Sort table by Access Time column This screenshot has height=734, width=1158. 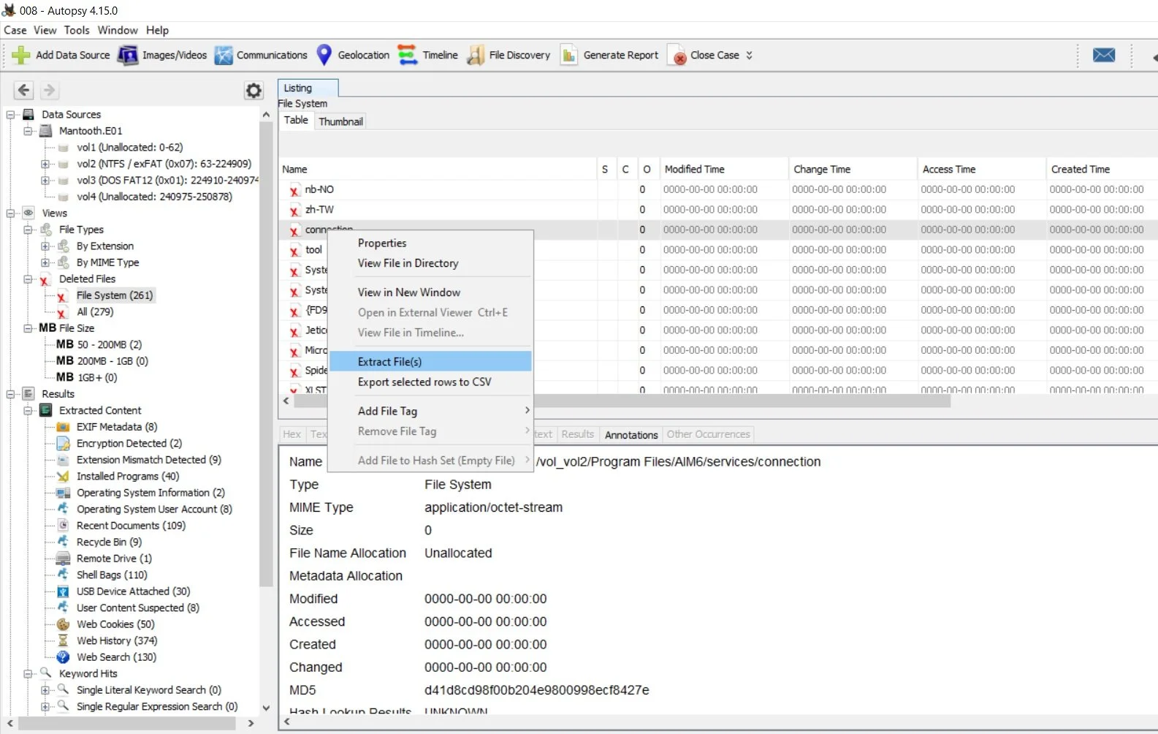point(981,169)
